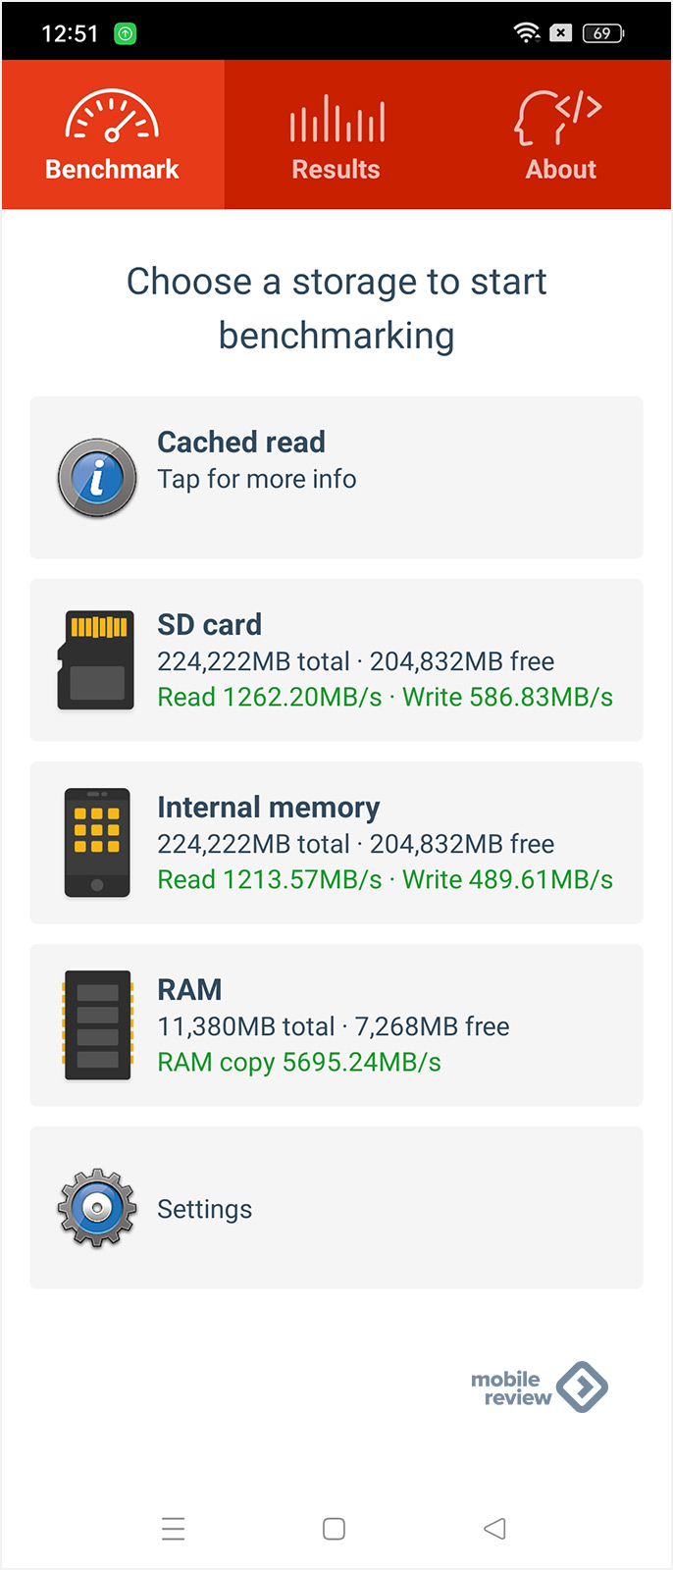Switch to the Results tab
This screenshot has height=1570, width=673.
pos(336,169)
